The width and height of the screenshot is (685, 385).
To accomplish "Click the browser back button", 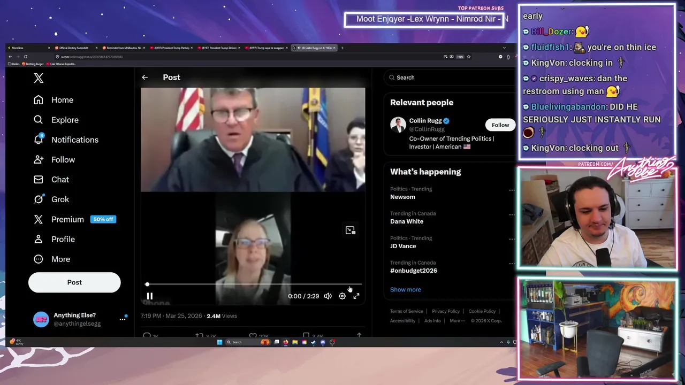I will [10, 57].
